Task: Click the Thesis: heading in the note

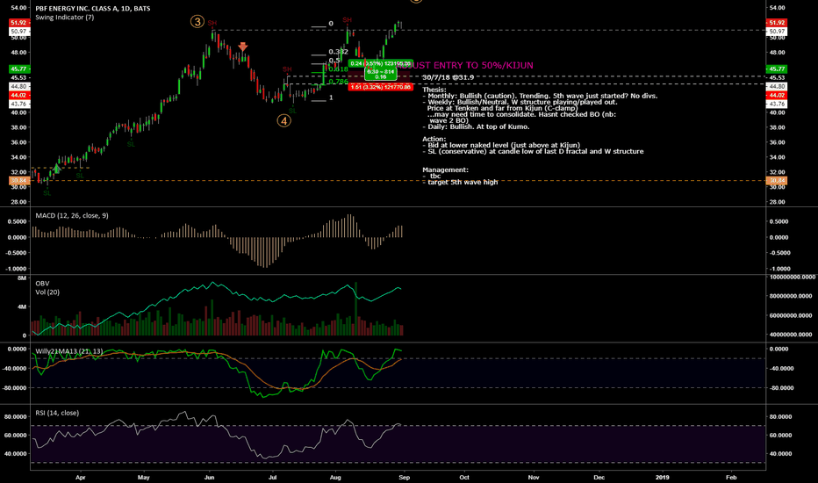Action: (x=434, y=90)
